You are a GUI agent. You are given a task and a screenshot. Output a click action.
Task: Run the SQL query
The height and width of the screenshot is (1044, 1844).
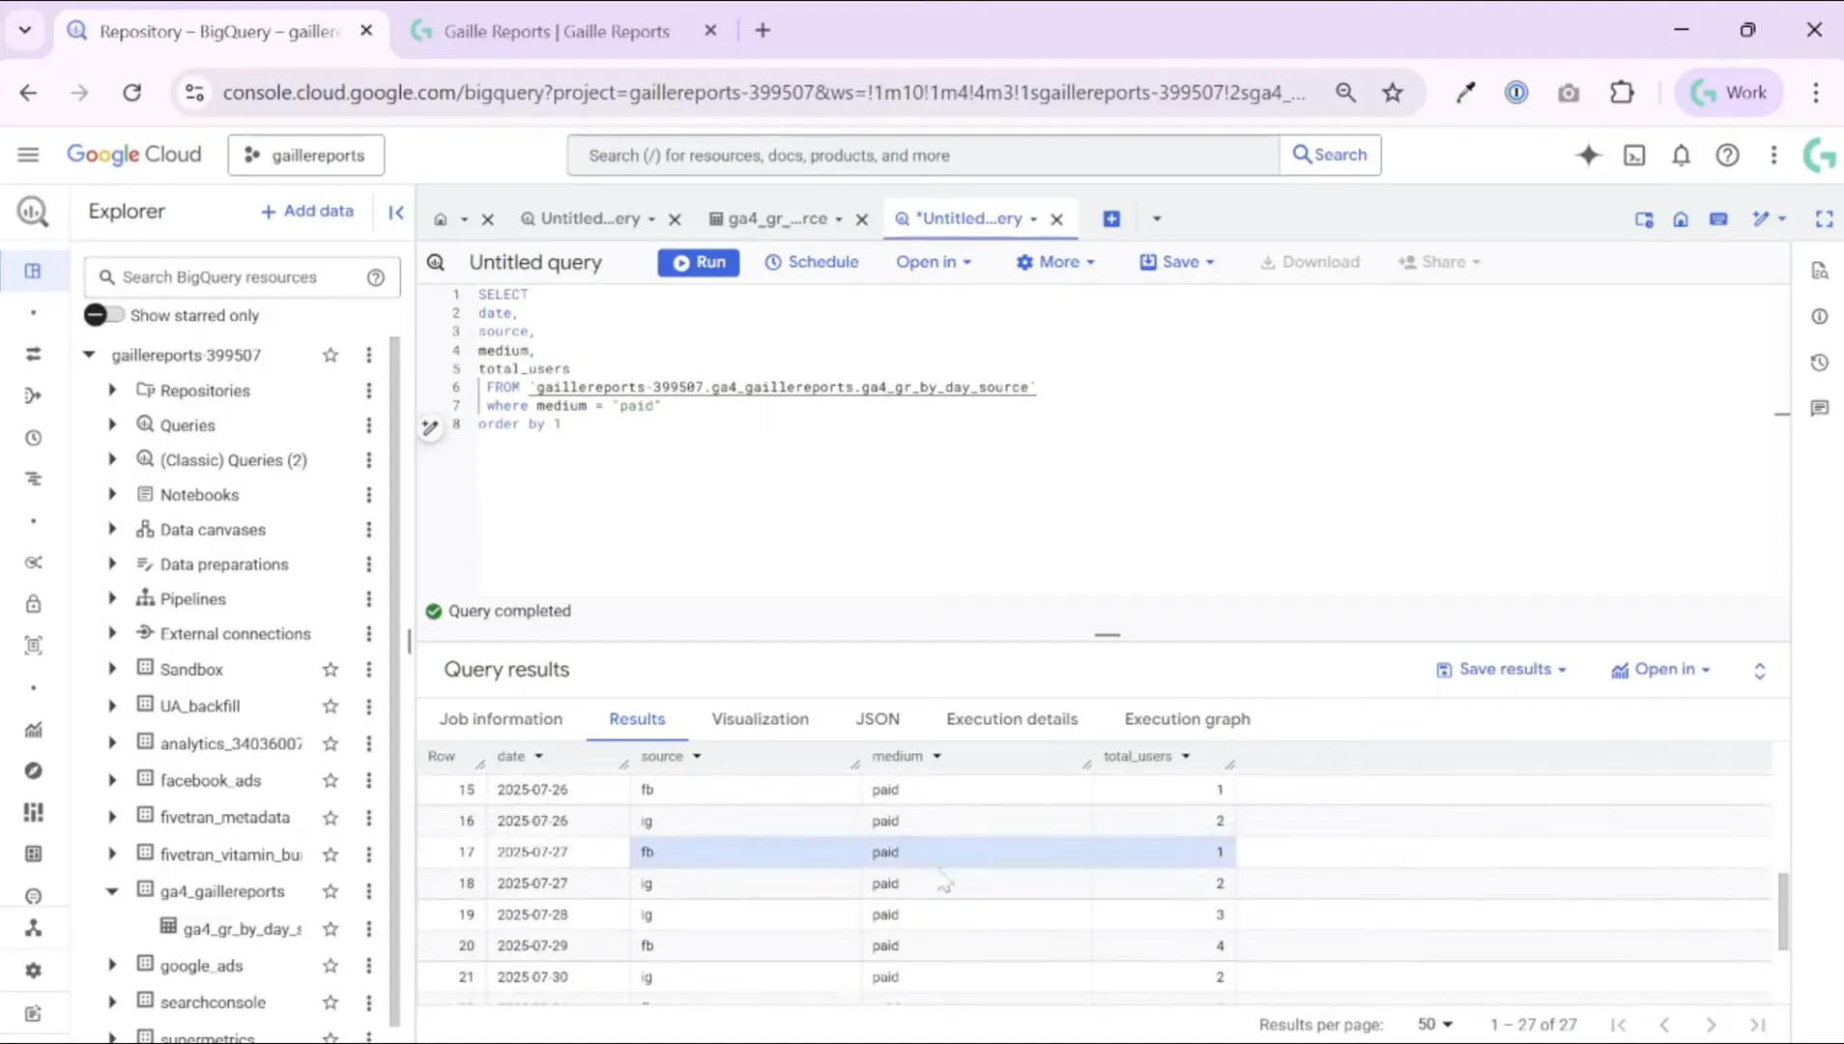[x=698, y=262]
